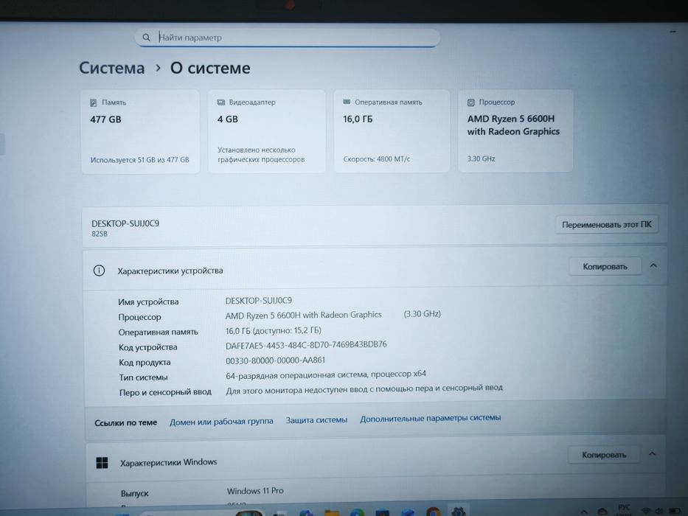The image size is (688, 516).
Task: Open the Settings gear icon in taskbar
Action: 459,511
